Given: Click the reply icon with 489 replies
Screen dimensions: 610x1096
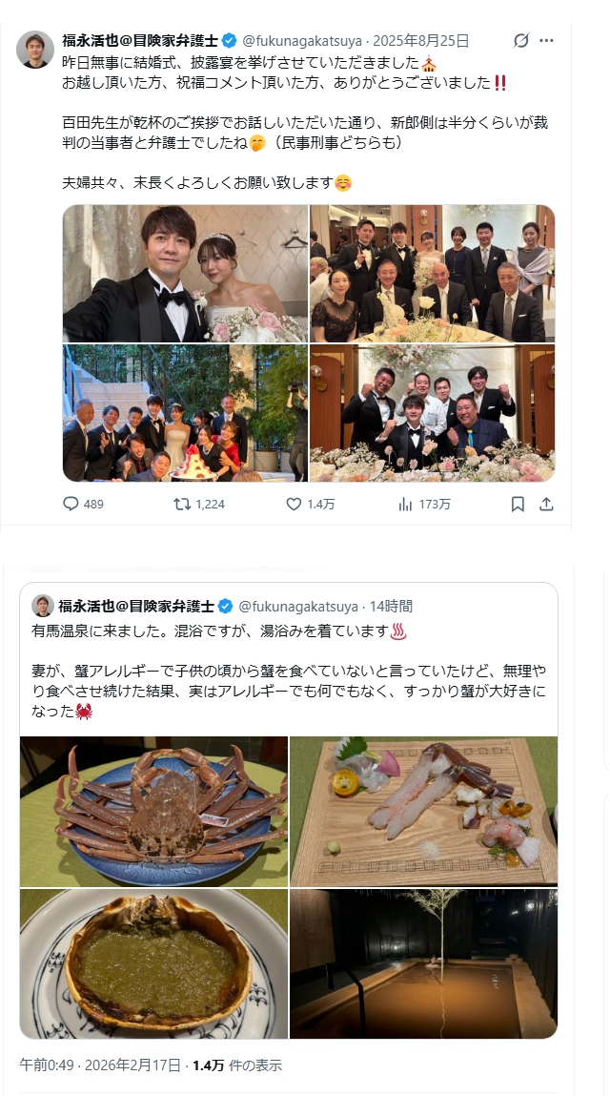Looking at the screenshot, I should [x=71, y=504].
